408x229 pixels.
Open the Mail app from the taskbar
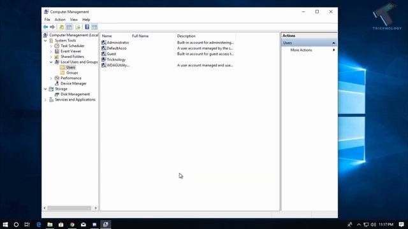[x=84, y=225]
